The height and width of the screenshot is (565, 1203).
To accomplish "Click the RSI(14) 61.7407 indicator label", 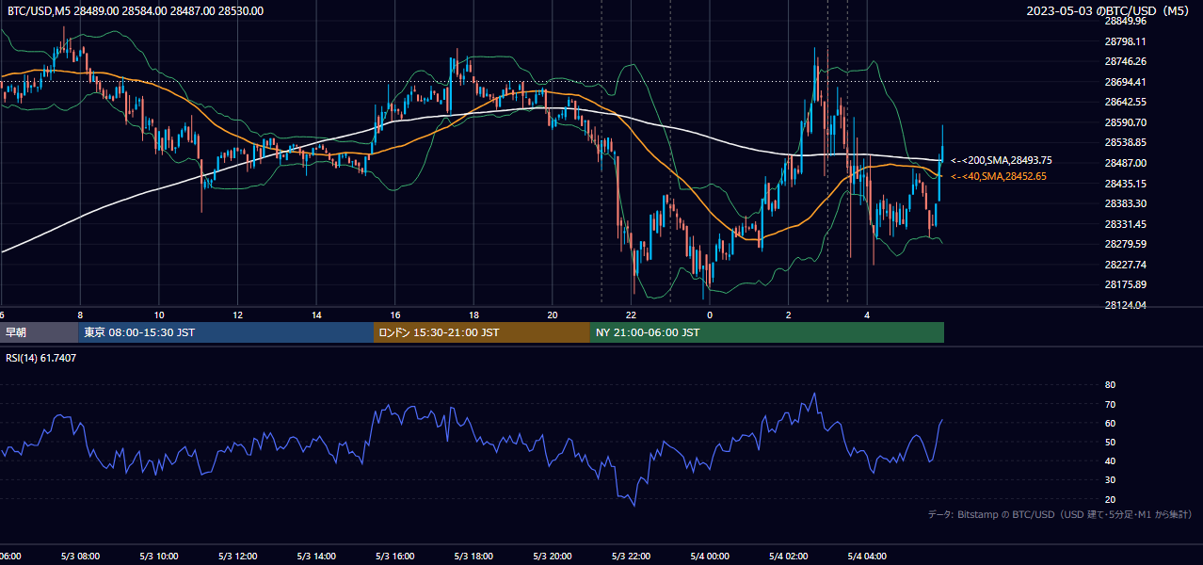I will 41,358.
